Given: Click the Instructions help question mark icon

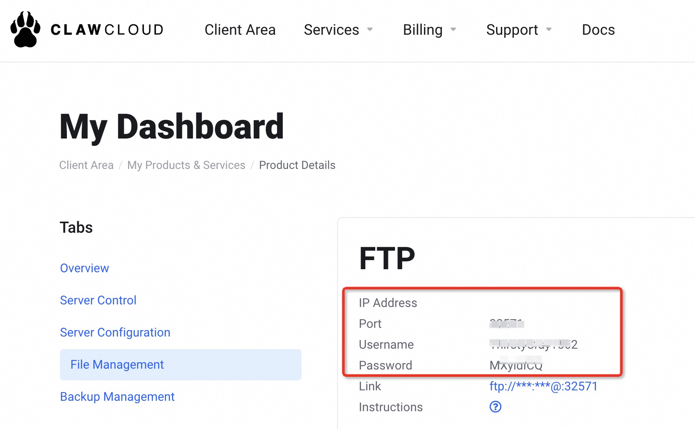Looking at the screenshot, I should pos(495,407).
